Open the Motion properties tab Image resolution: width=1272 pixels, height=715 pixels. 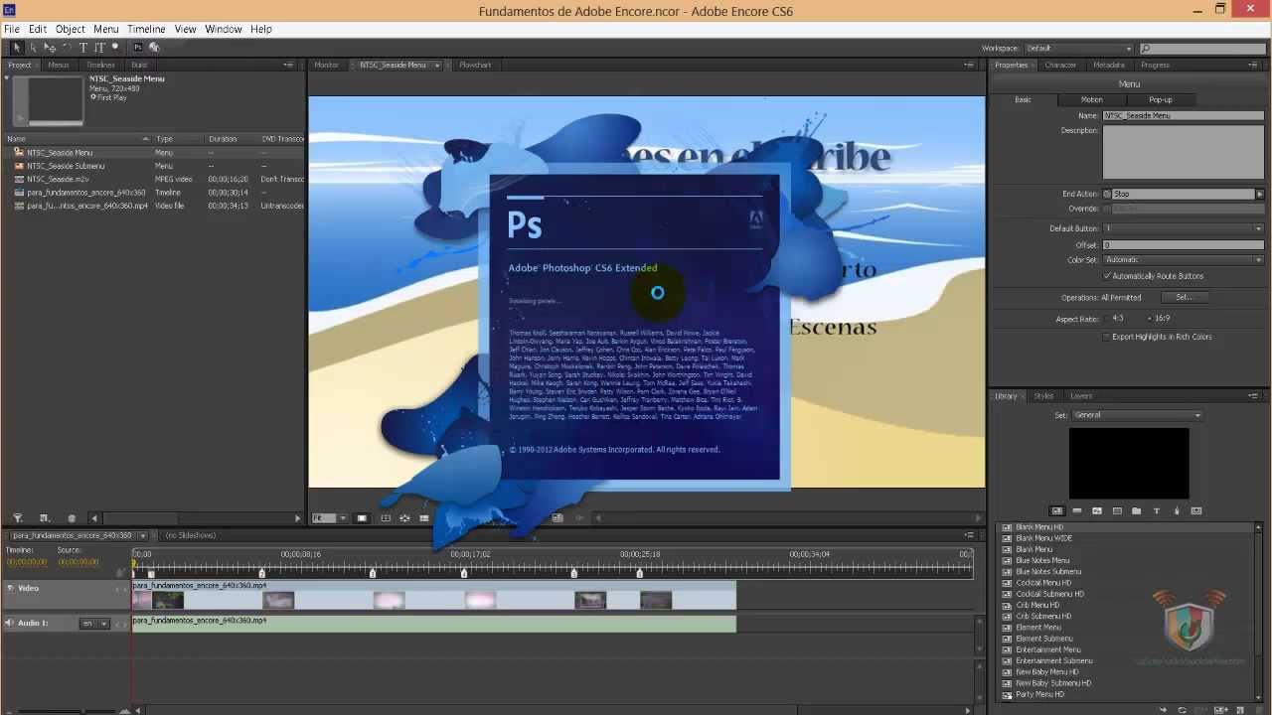1091,99
